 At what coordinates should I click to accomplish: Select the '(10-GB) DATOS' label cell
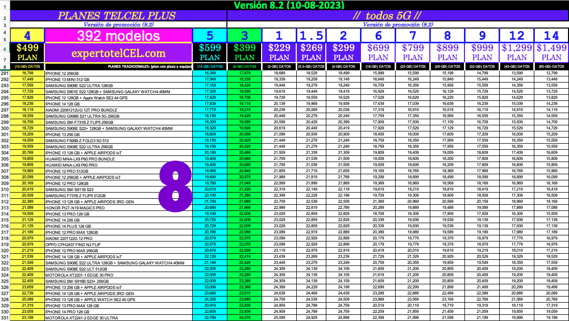(27, 67)
